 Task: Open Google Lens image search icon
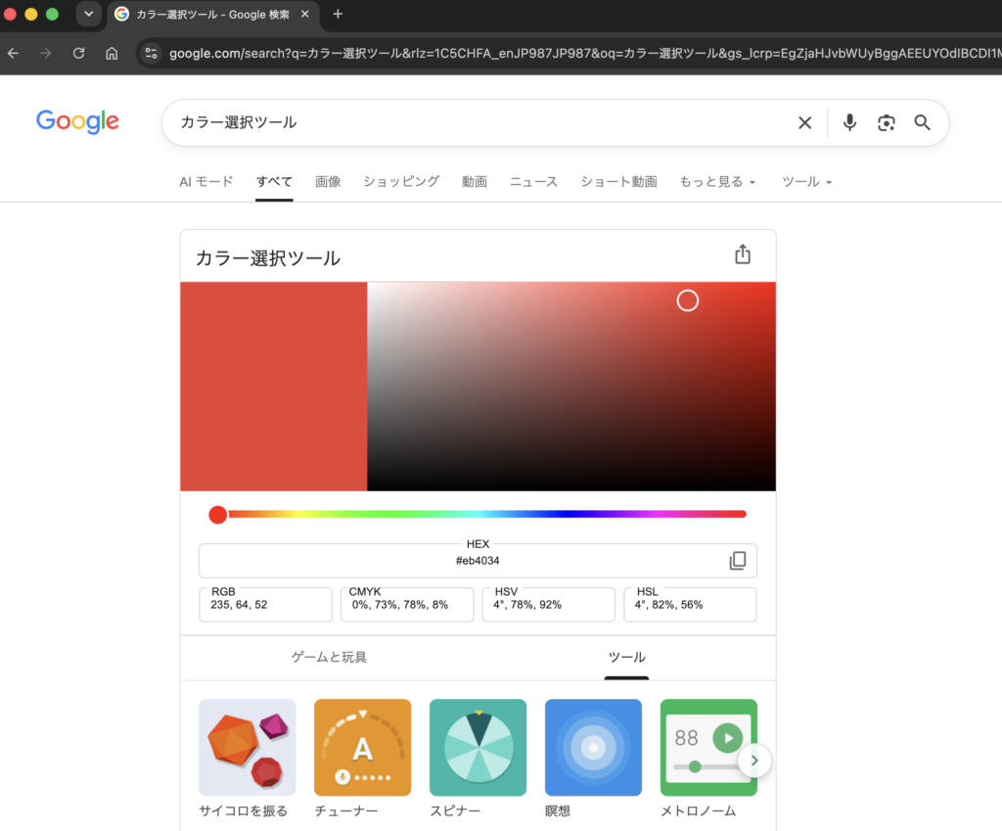tap(886, 122)
